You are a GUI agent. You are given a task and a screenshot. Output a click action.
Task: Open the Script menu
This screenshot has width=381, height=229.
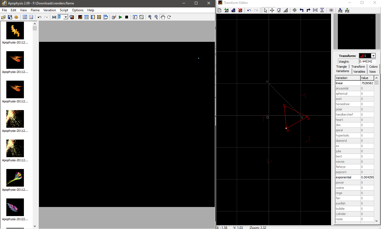coord(64,10)
